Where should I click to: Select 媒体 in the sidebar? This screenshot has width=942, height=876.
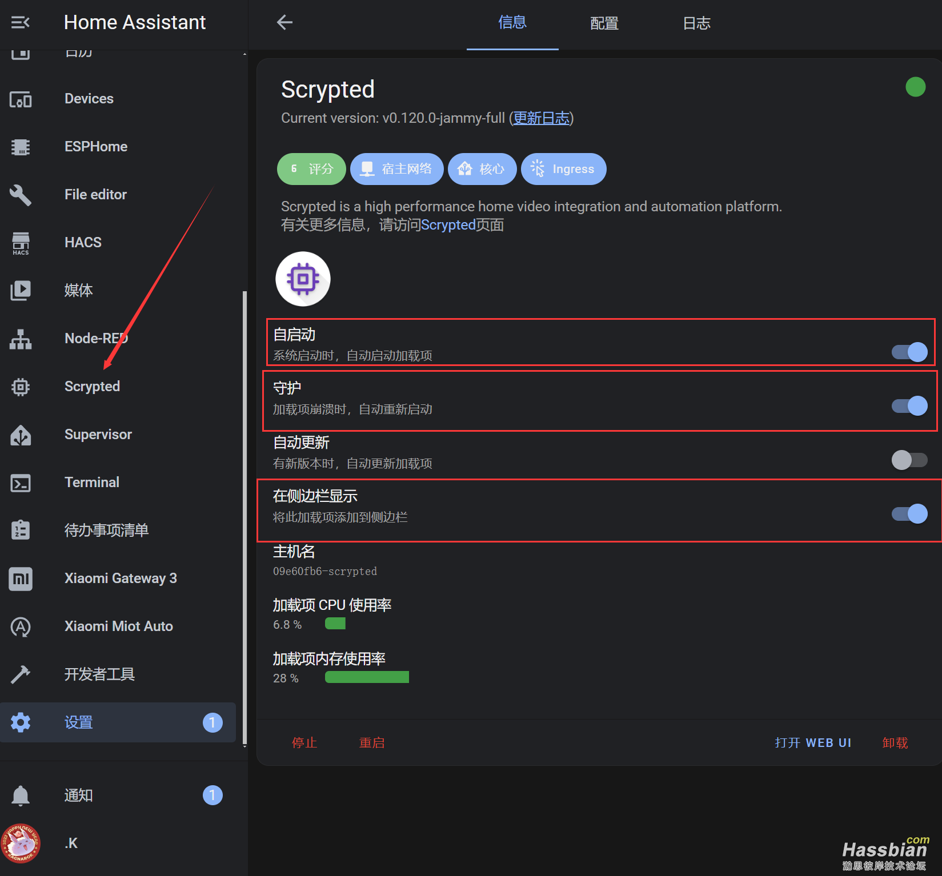tap(79, 291)
